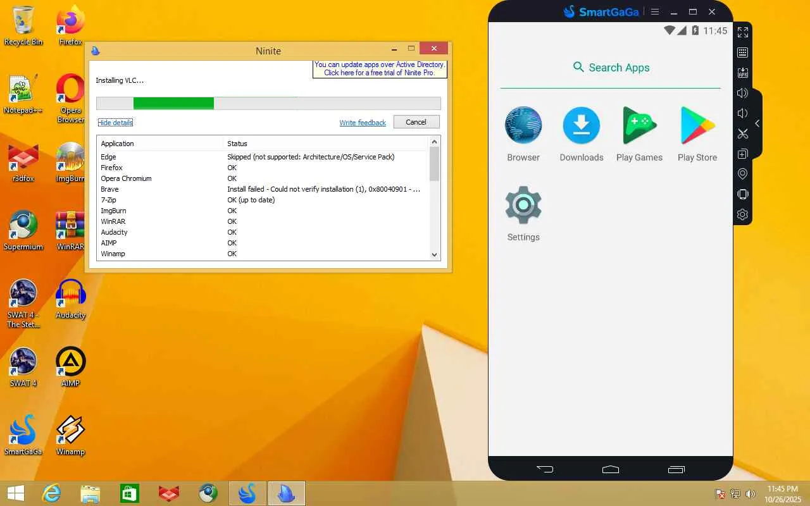Click the Recycle Bin desktop icon
Image resolution: width=810 pixels, height=506 pixels.
pyautogui.click(x=23, y=25)
